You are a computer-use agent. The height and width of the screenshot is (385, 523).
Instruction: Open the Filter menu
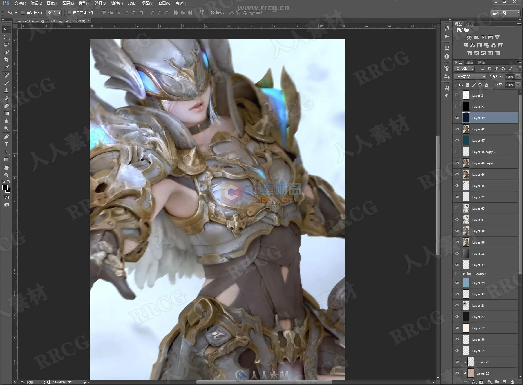pyautogui.click(x=117, y=3)
